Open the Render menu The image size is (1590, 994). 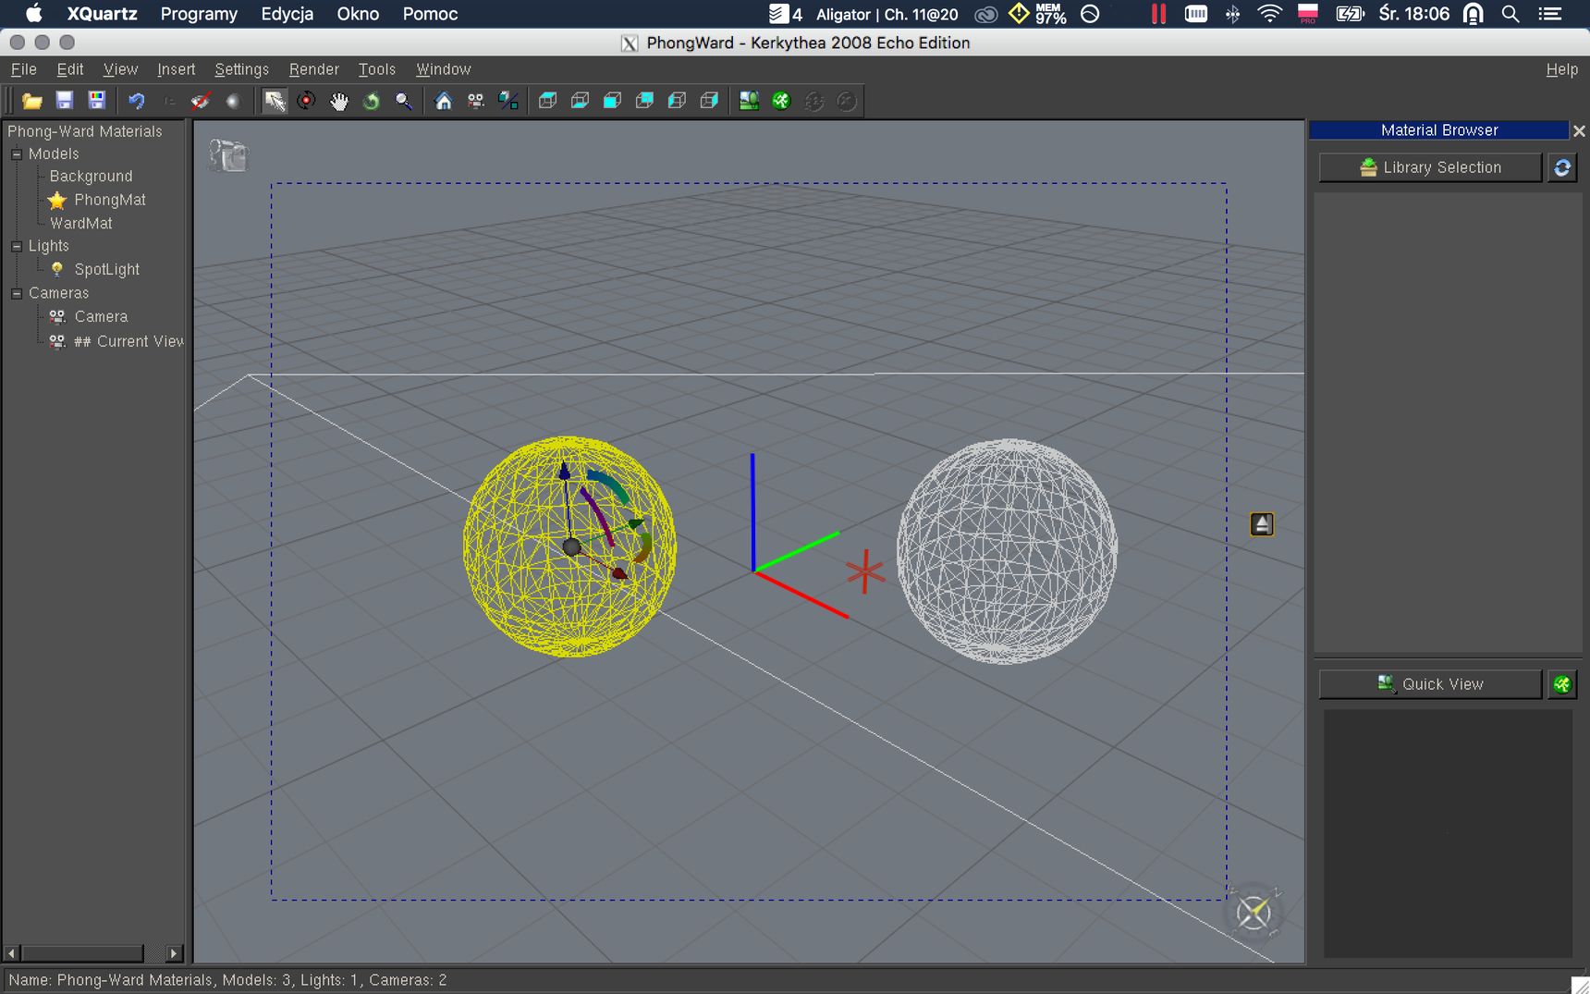tap(313, 69)
